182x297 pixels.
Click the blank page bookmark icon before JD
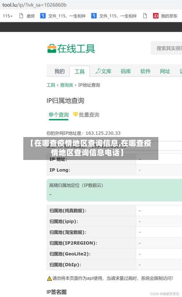pyautogui.click(x=145, y=16)
